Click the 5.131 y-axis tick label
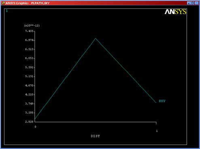This screenshot has height=149, width=200. (29, 77)
